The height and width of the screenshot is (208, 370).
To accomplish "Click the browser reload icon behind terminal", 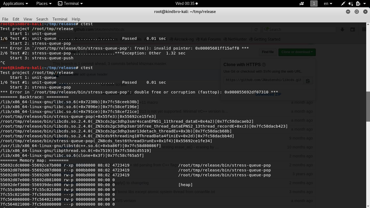I will (256, 30).
